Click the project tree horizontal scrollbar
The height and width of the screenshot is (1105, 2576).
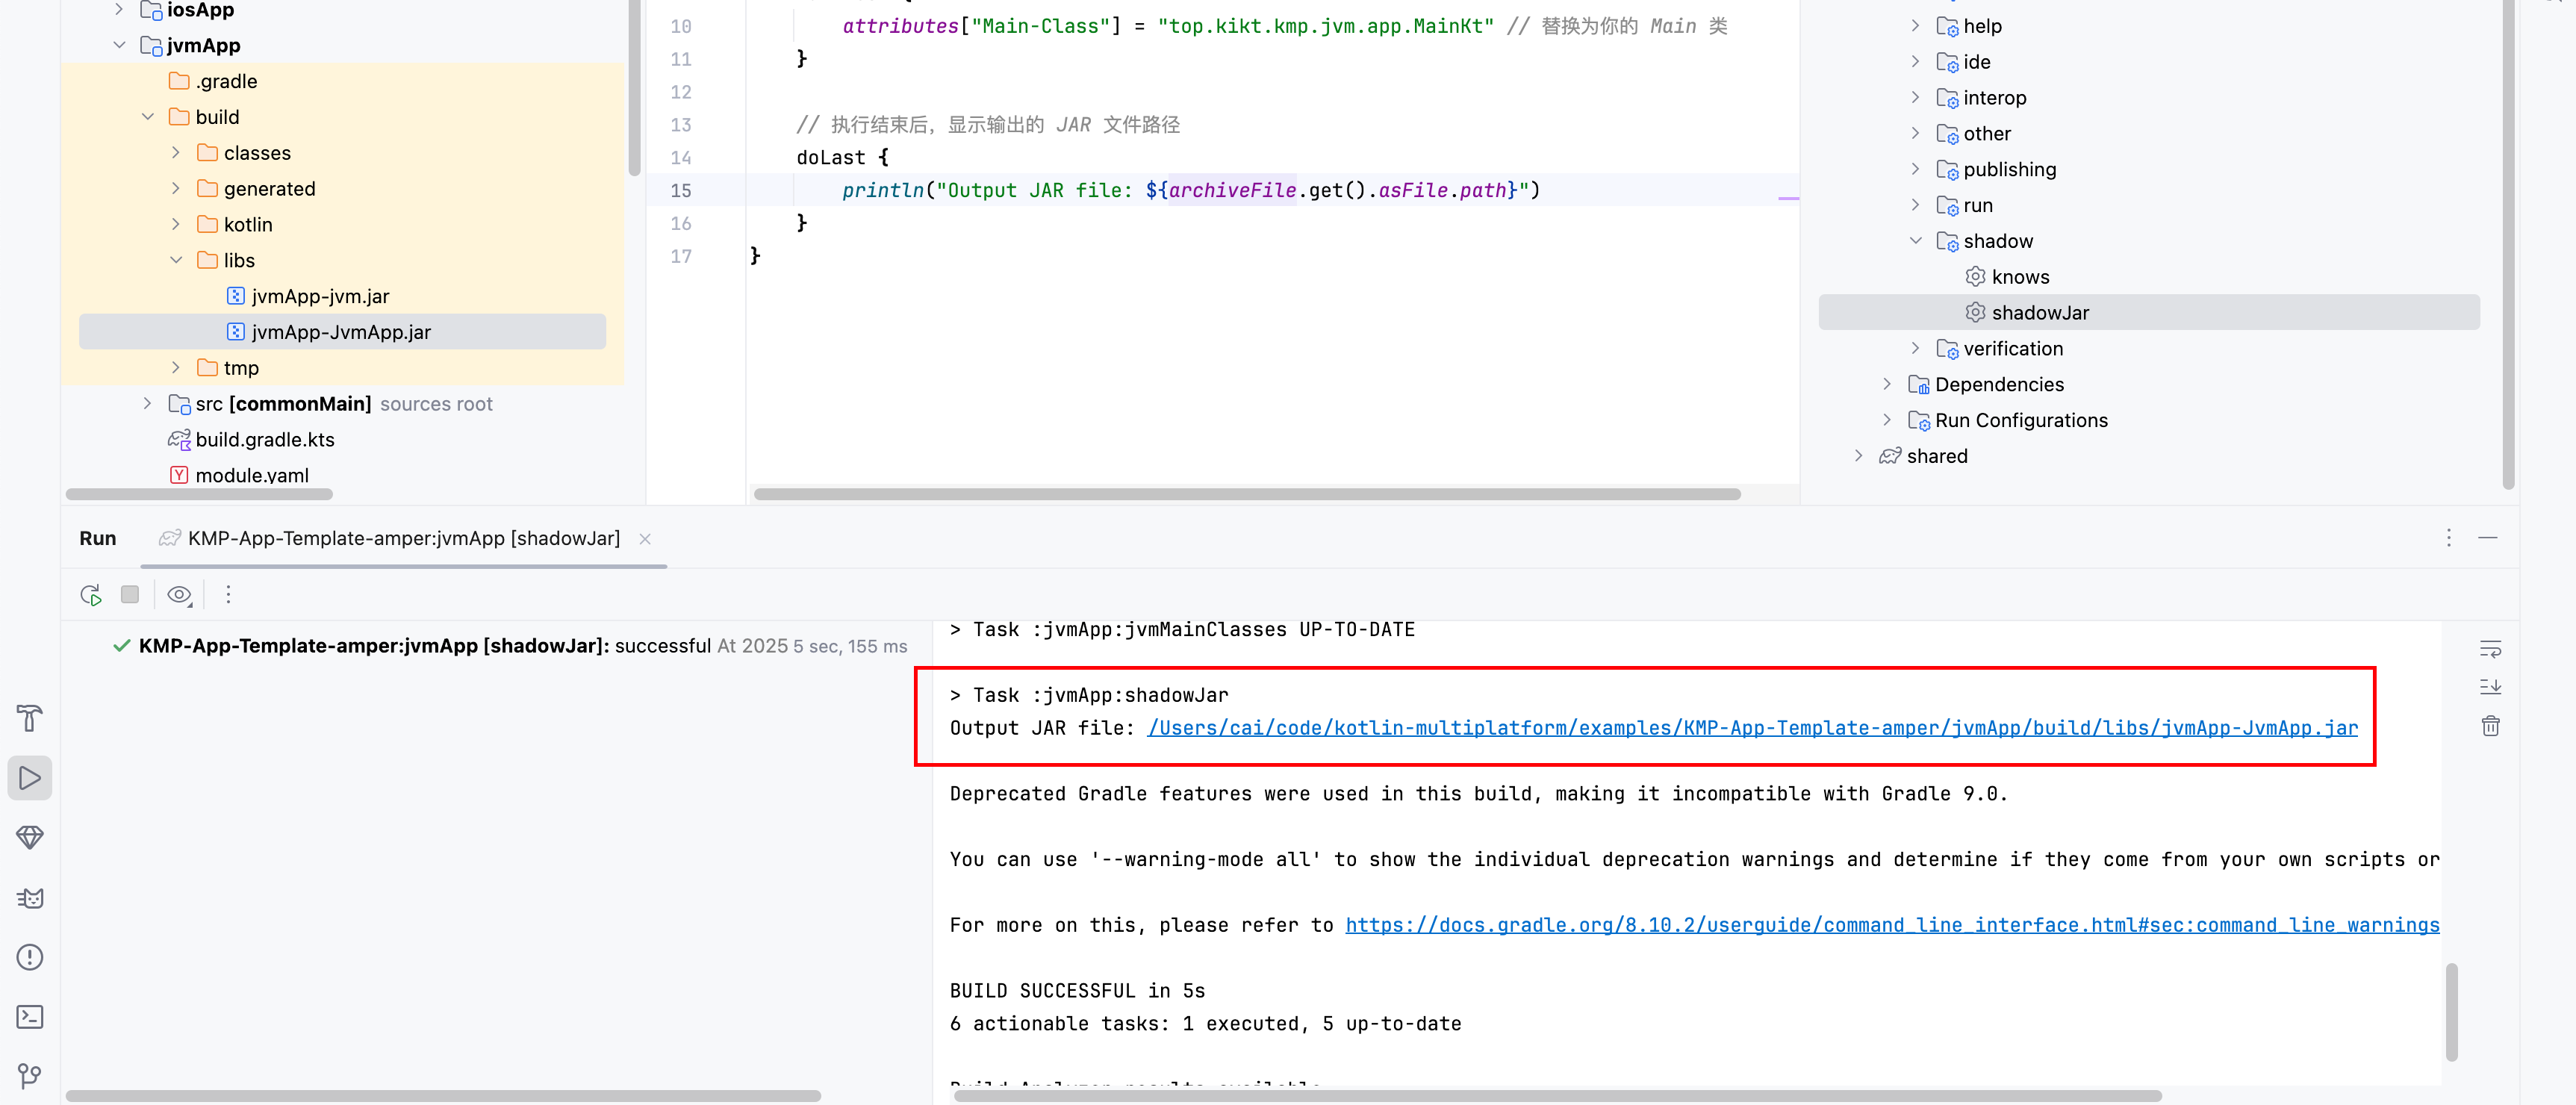[x=199, y=494]
